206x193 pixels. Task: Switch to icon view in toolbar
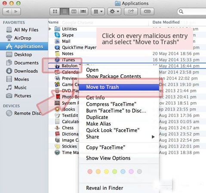pos(55,12)
